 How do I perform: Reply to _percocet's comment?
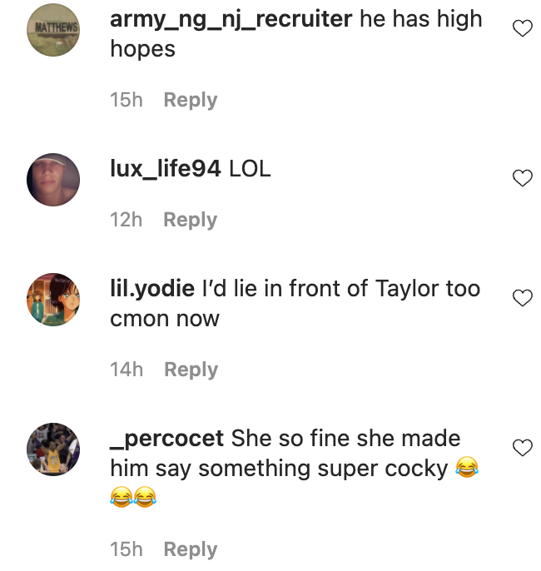[190, 549]
